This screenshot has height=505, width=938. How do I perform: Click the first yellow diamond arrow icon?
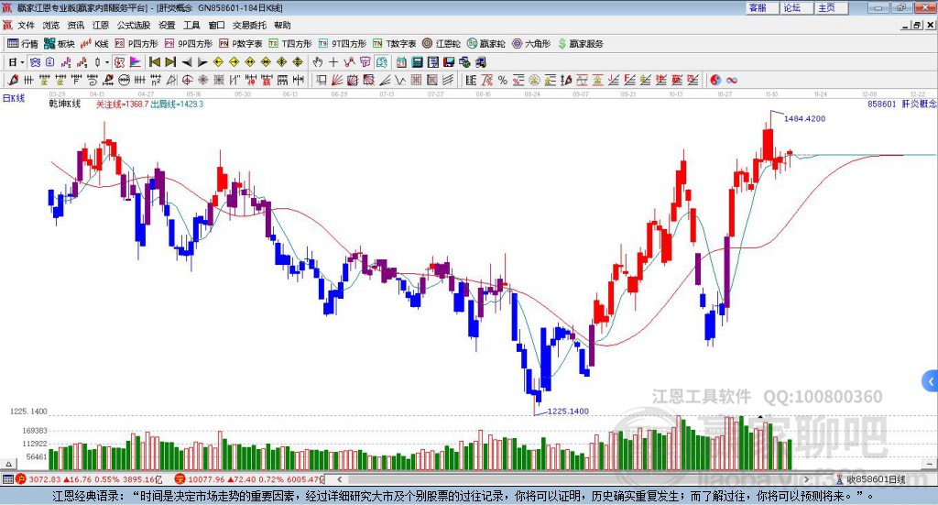point(218,62)
